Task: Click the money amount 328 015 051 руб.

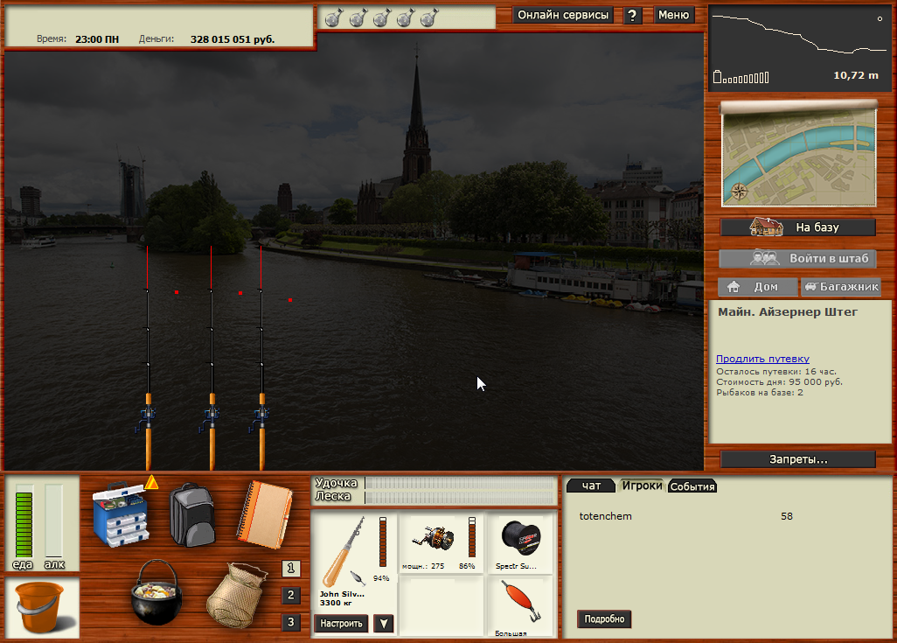Action: (233, 39)
